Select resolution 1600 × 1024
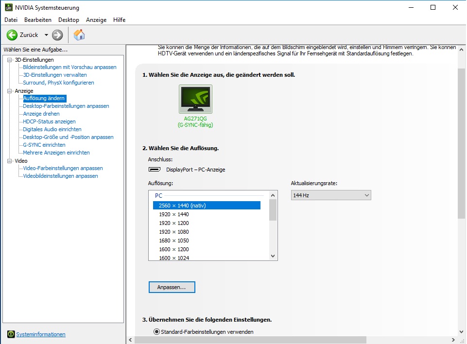 click(173, 258)
